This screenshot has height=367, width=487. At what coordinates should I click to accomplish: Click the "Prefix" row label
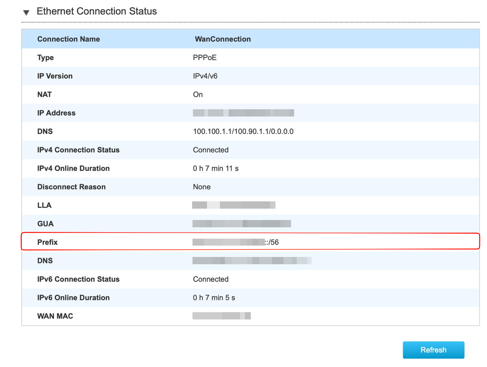[48, 242]
